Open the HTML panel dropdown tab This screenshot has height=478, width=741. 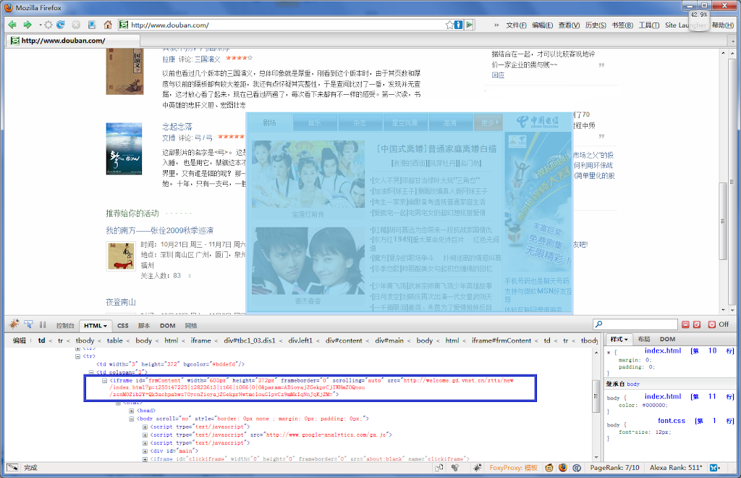tap(95, 325)
